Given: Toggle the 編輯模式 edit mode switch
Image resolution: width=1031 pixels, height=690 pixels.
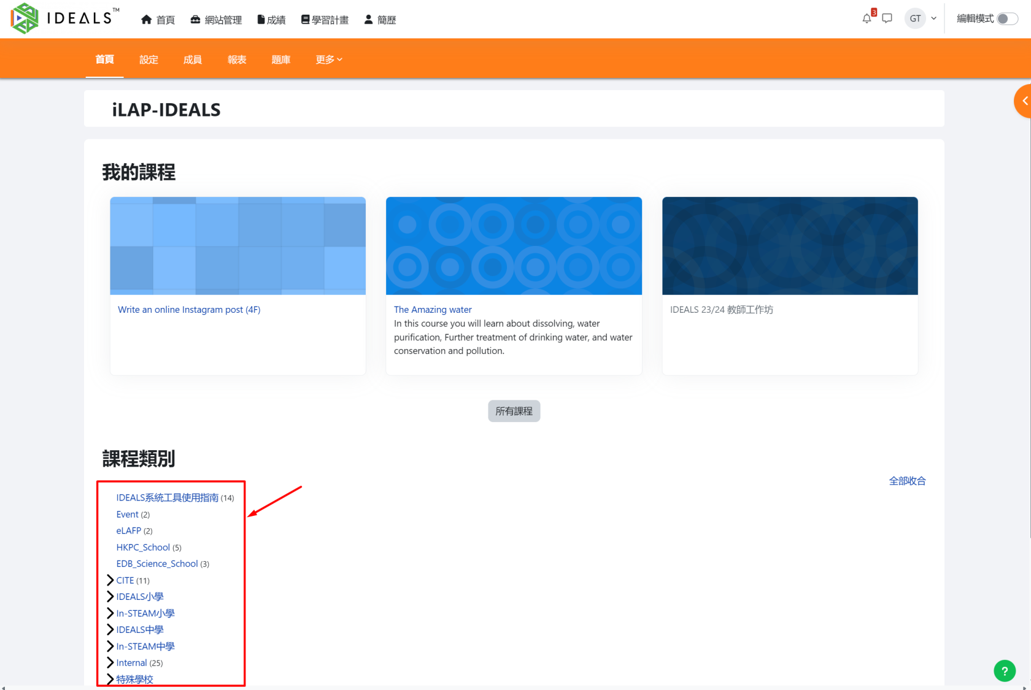Looking at the screenshot, I should (x=1006, y=18).
